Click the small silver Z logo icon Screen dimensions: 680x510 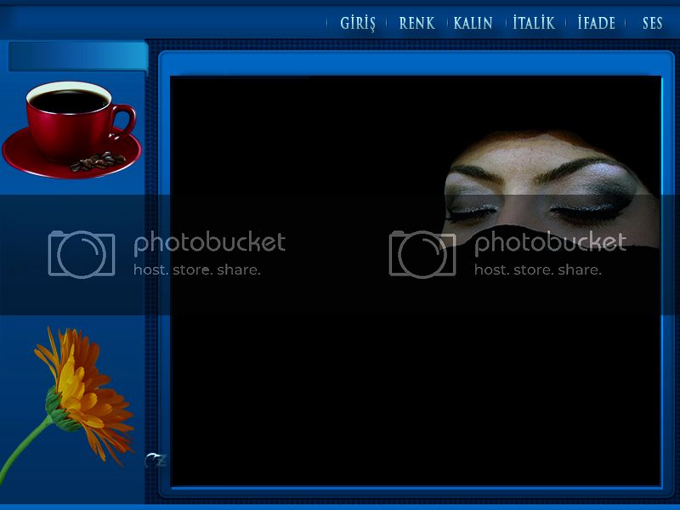click(x=156, y=462)
